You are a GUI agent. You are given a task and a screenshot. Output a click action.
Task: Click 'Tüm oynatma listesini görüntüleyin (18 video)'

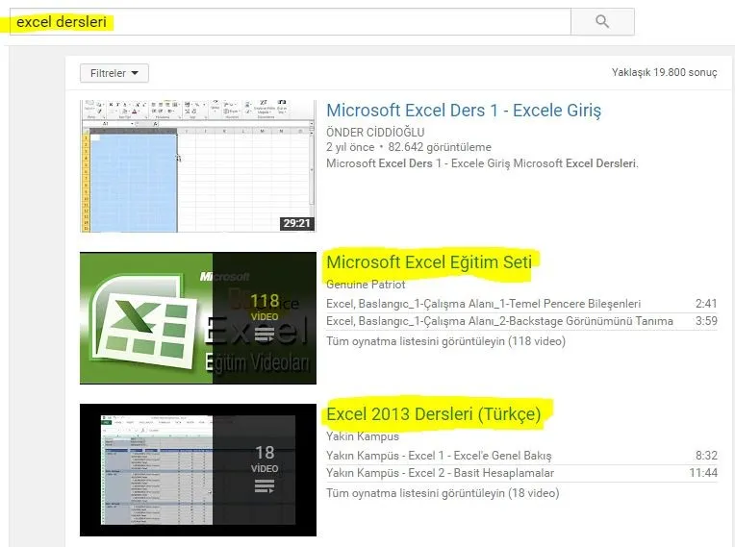point(443,493)
